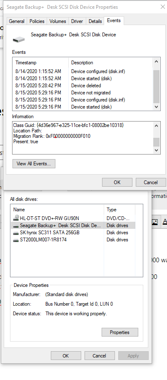Confirm with OK in Seagate properties dialog
This screenshot has height=380, width=167.
(117, 182)
